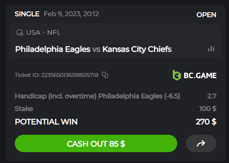229x163 pixels.
Task: Click the 270 $ potential win amount
Action: point(206,122)
